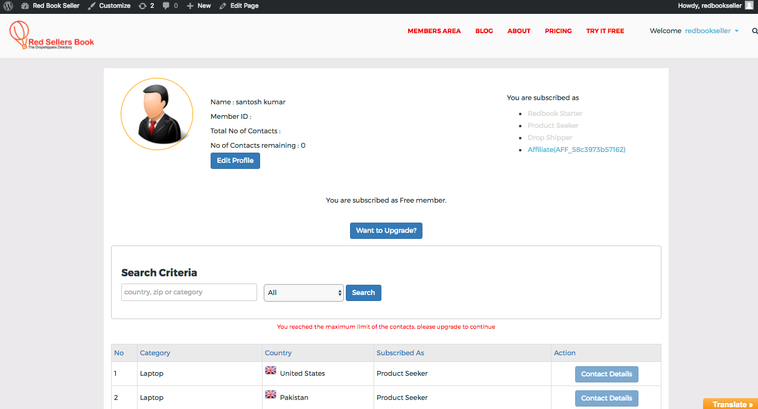Viewport: 758px width, 409px height.
Task: Click the Edit Profile button
Action: [235, 161]
